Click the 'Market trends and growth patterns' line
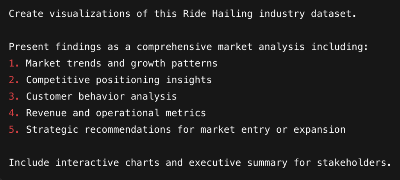400x180 pixels. (x=122, y=64)
